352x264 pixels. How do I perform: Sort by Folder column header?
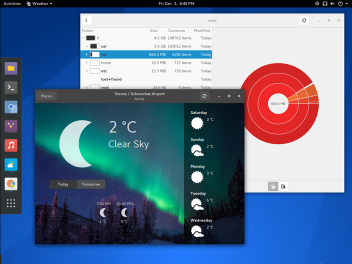click(114, 30)
